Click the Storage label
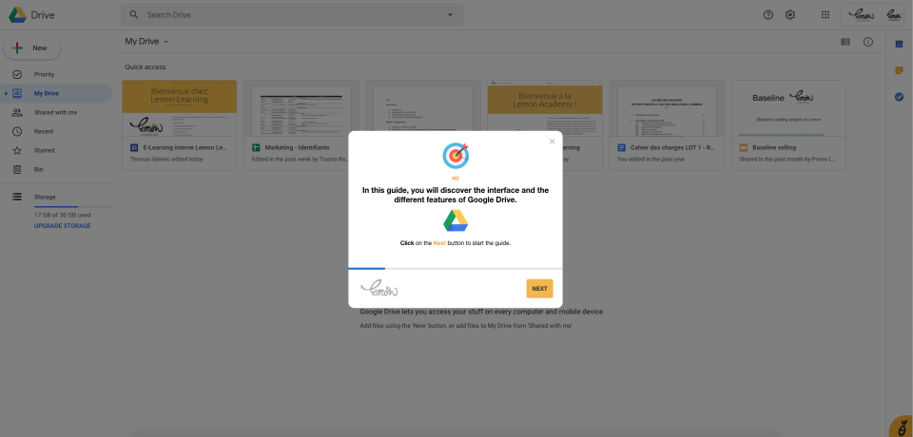The image size is (913, 437). 45,197
